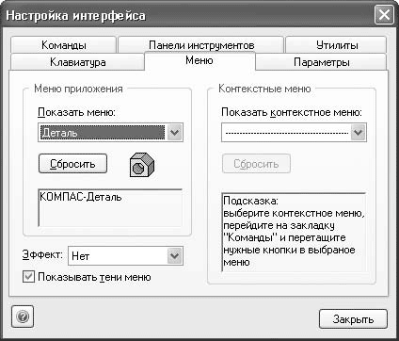Image resolution: width=399 pixels, height=341 pixels.
Task: Click the Деталь part icon
Action: tap(142, 165)
